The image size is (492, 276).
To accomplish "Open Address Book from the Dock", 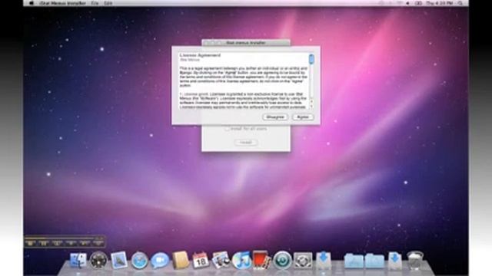I will (x=181, y=261).
